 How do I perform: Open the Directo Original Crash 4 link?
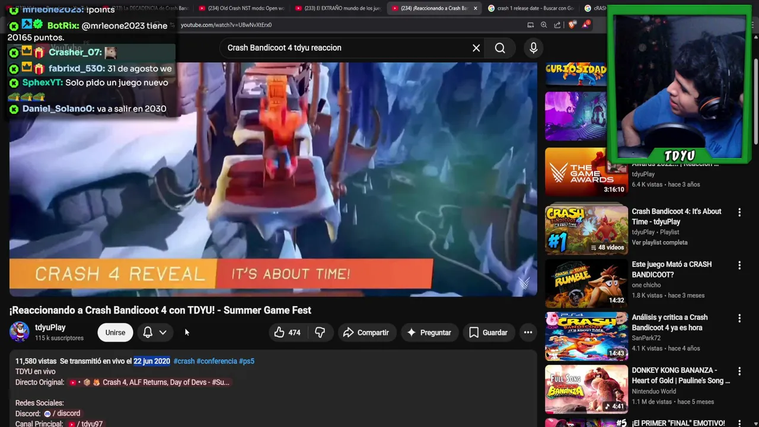149,383
